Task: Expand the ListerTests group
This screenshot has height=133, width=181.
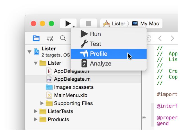Action: click(35, 111)
